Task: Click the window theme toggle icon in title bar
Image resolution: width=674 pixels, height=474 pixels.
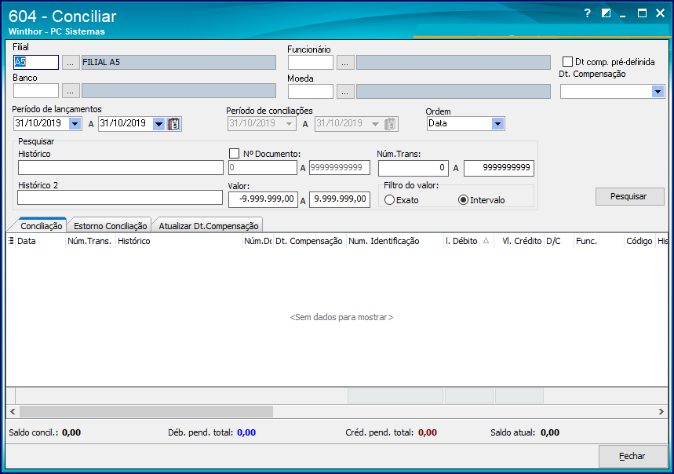Action: click(x=606, y=13)
